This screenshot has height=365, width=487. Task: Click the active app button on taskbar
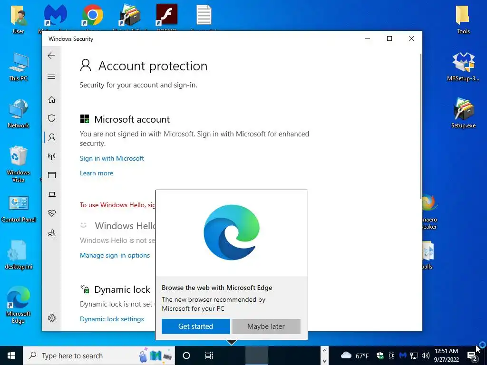click(x=257, y=355)
